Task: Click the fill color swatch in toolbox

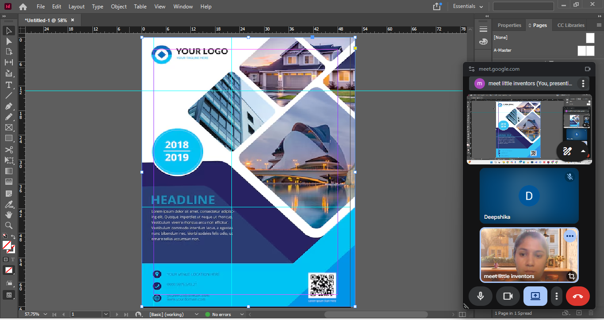Action: pyautogui.click(x=7, y=245)
